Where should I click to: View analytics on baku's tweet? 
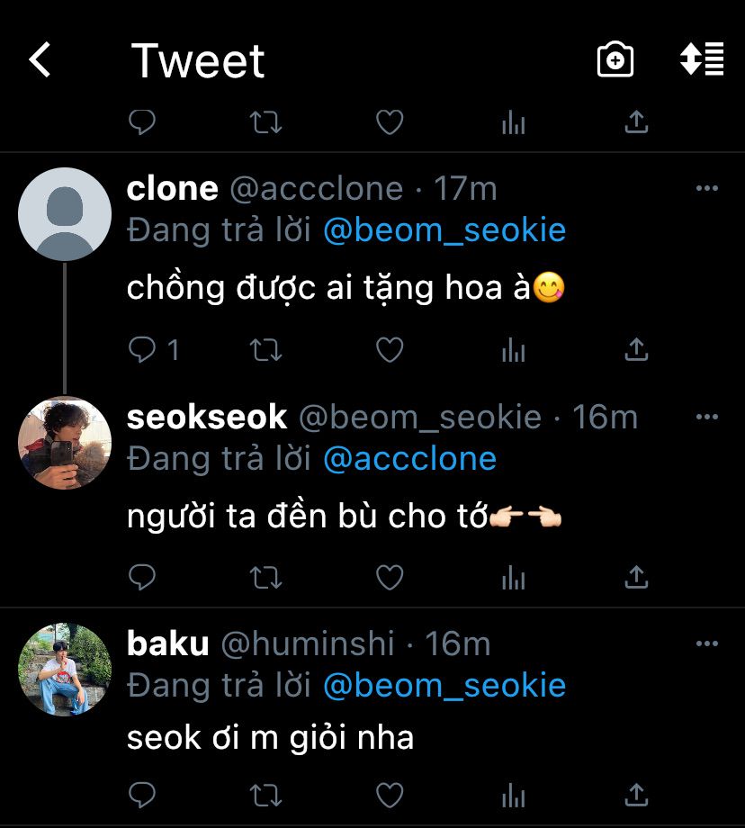pos(513,795)
